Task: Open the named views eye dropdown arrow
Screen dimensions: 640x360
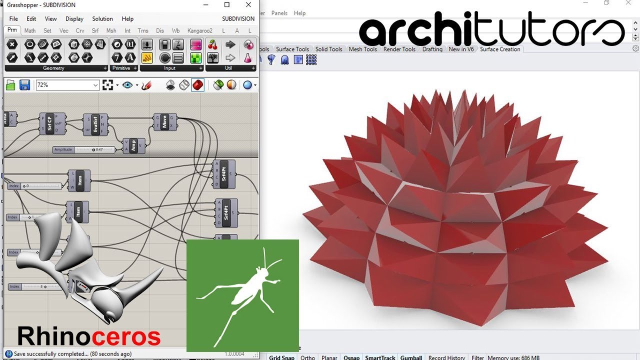Action: click(136, 85)
